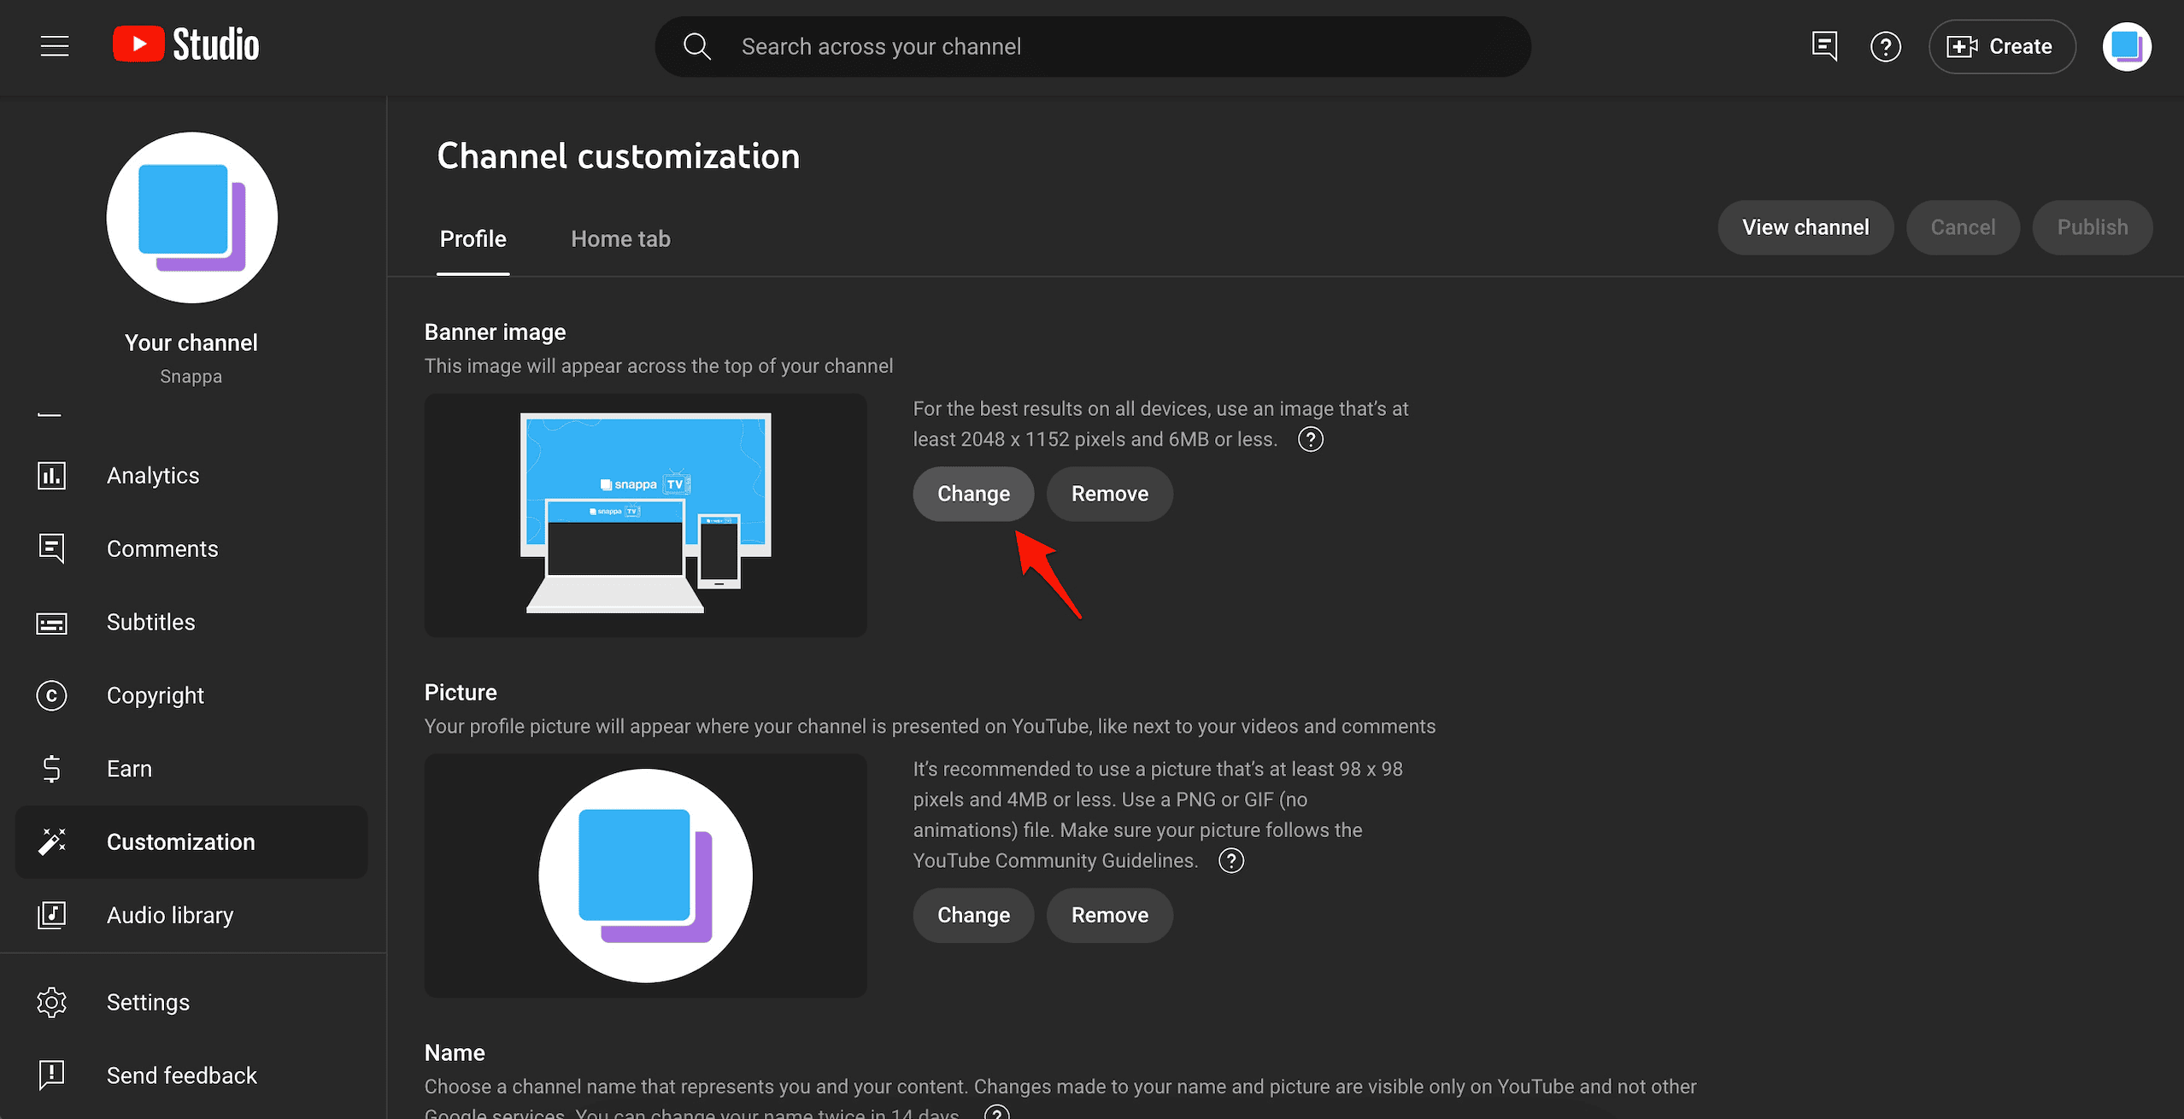Open the Subtitles section

(x=149, y=621)
